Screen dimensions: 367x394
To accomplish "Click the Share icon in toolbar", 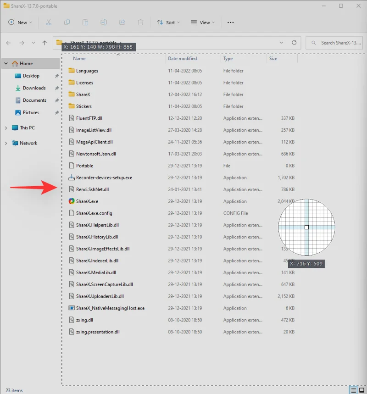I will [x=122, y=22].
